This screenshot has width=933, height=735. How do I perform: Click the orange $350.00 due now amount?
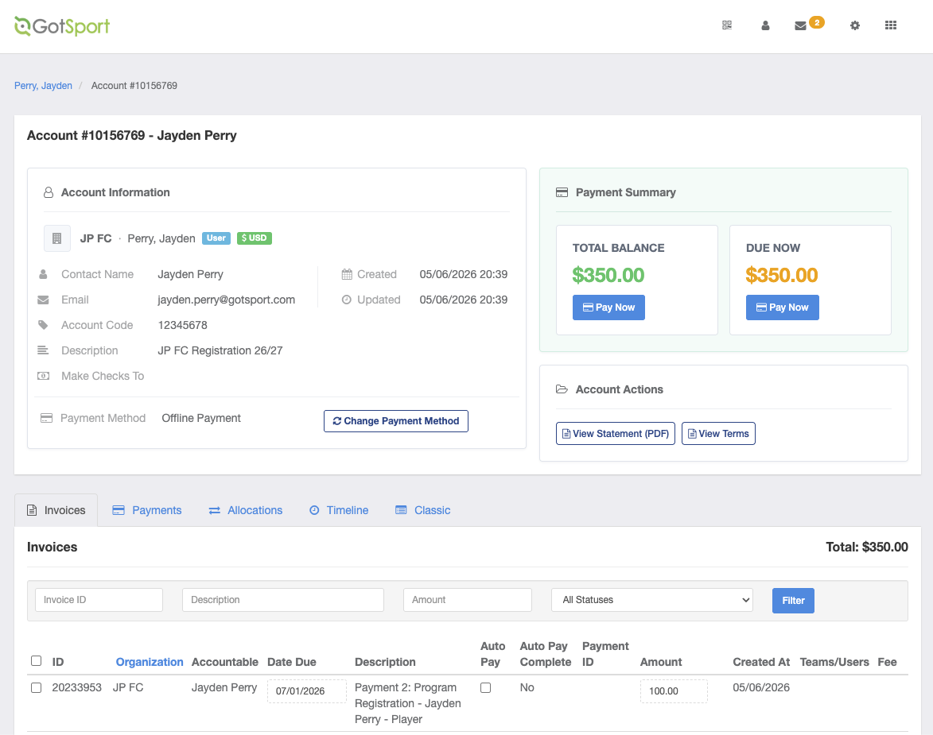[782, 276]
